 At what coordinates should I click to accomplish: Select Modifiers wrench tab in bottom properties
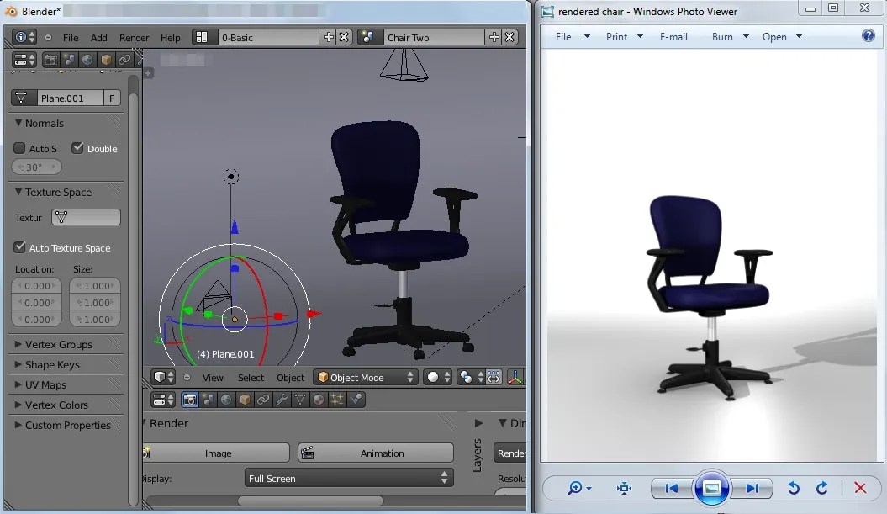click(x=282, y=400)
